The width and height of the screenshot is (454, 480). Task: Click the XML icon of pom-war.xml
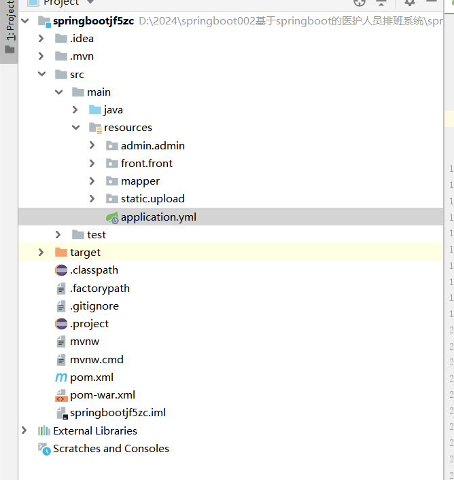click(61, 396)
